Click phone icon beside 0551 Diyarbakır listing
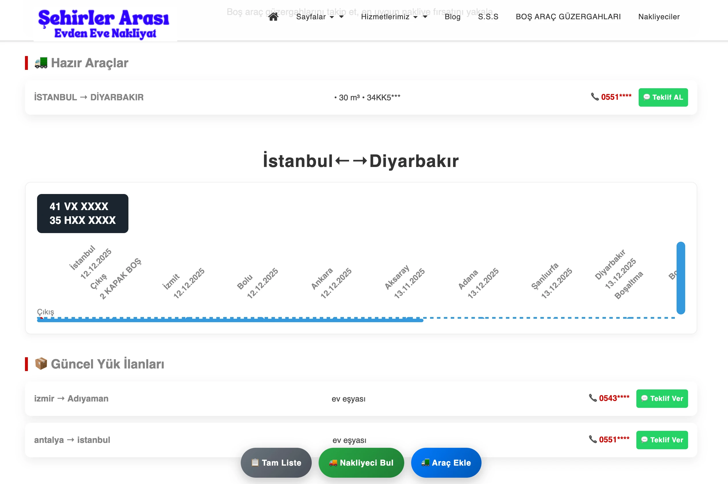728x484 pixels. 594,97
